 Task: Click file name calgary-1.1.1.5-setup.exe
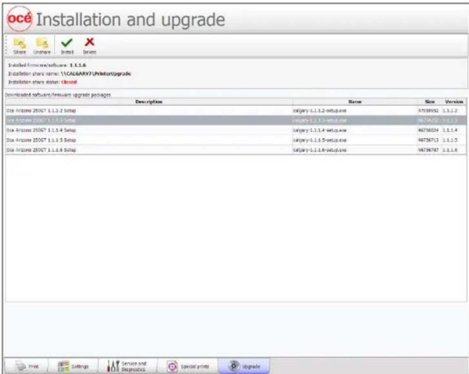point(319,140)
